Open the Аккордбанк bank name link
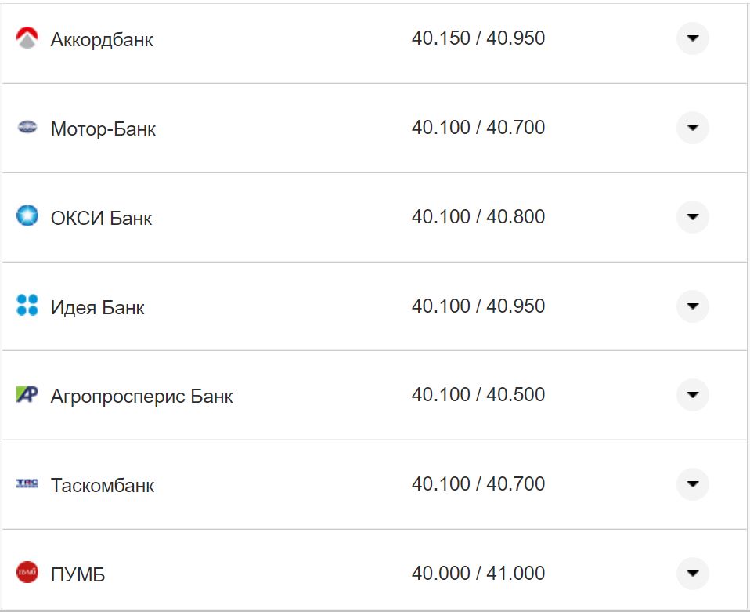750x612 pixels. 102,40
